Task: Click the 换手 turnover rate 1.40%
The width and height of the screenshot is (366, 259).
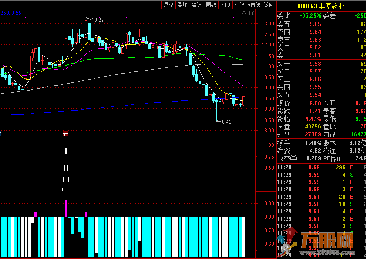Action: [313, 143]
